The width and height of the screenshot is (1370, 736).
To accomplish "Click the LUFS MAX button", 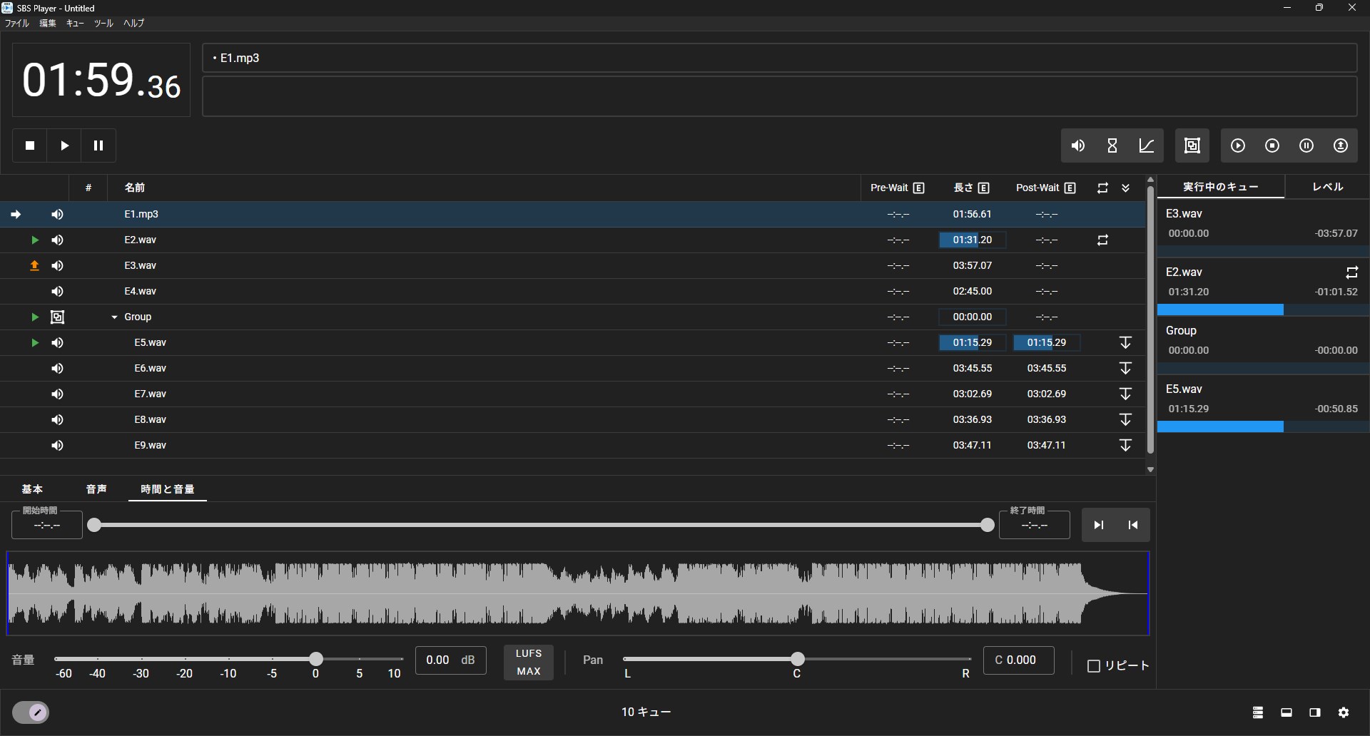I will click(529, 663).
